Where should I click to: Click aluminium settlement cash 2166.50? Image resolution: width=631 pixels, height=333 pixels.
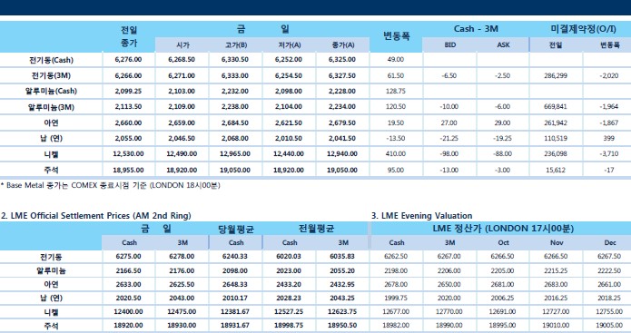128,270
